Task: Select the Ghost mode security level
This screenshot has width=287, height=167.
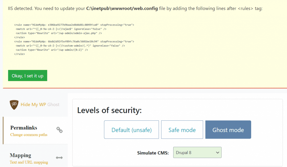Action: point(228,130)
